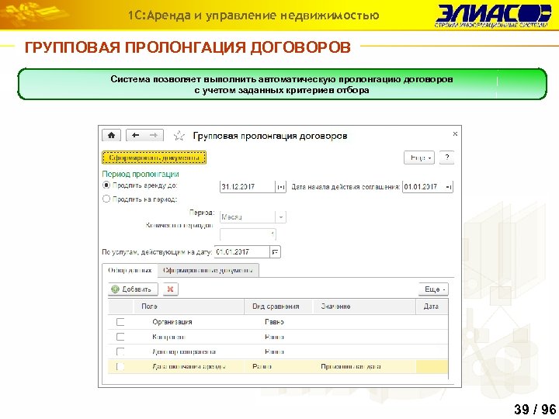
Task: Add form to favorites star
Action: (179, 136)
